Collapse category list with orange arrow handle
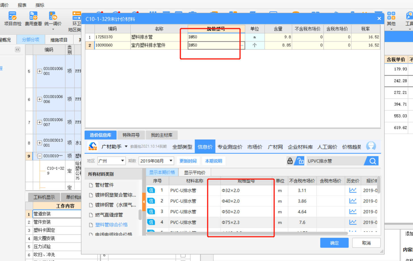The height and width of the screenshot is (261, 413). click(x=144, y=202)
